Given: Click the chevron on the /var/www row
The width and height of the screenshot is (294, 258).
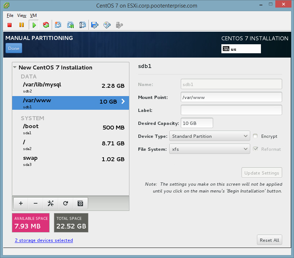Looking at the screenshot, I should tap(123, 101).
